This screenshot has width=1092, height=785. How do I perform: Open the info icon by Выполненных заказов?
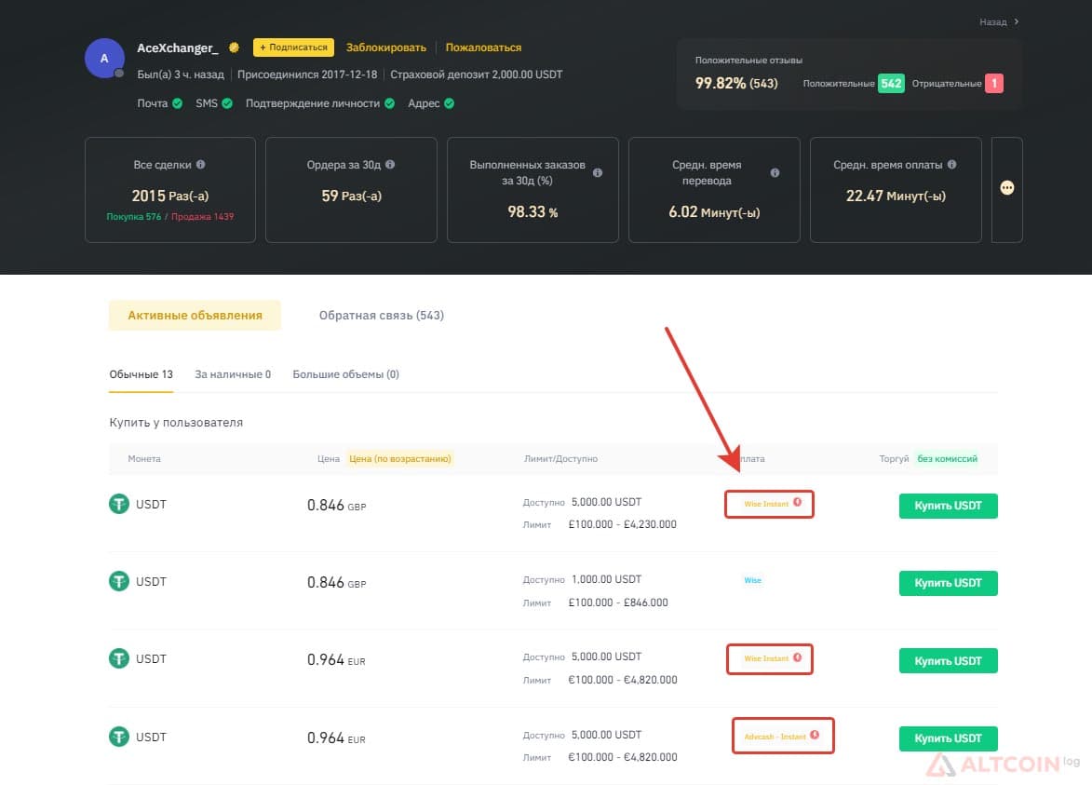coord(598,173)
